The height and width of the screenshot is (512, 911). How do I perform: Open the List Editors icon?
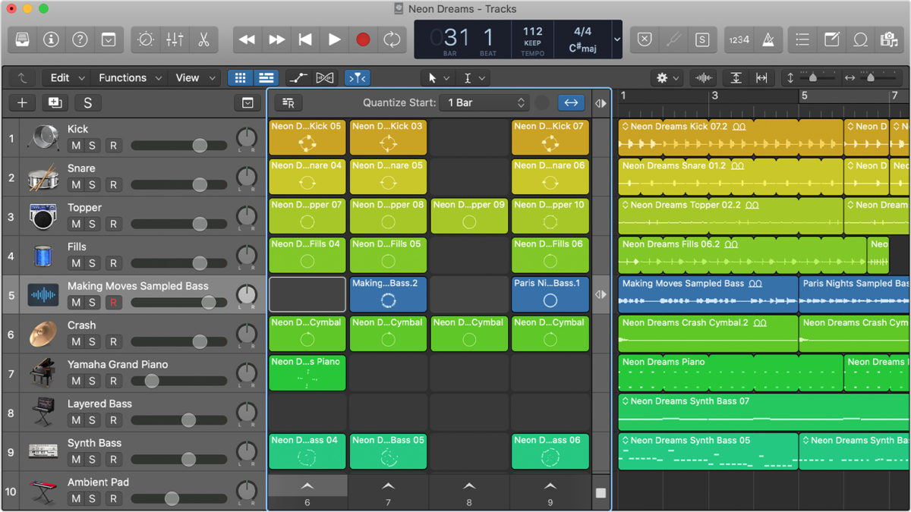click(x=802, y=39)
